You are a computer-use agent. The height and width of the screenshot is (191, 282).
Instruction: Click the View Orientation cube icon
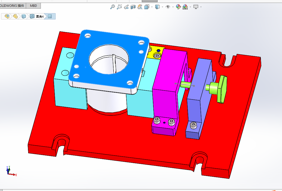pos(147,7)
